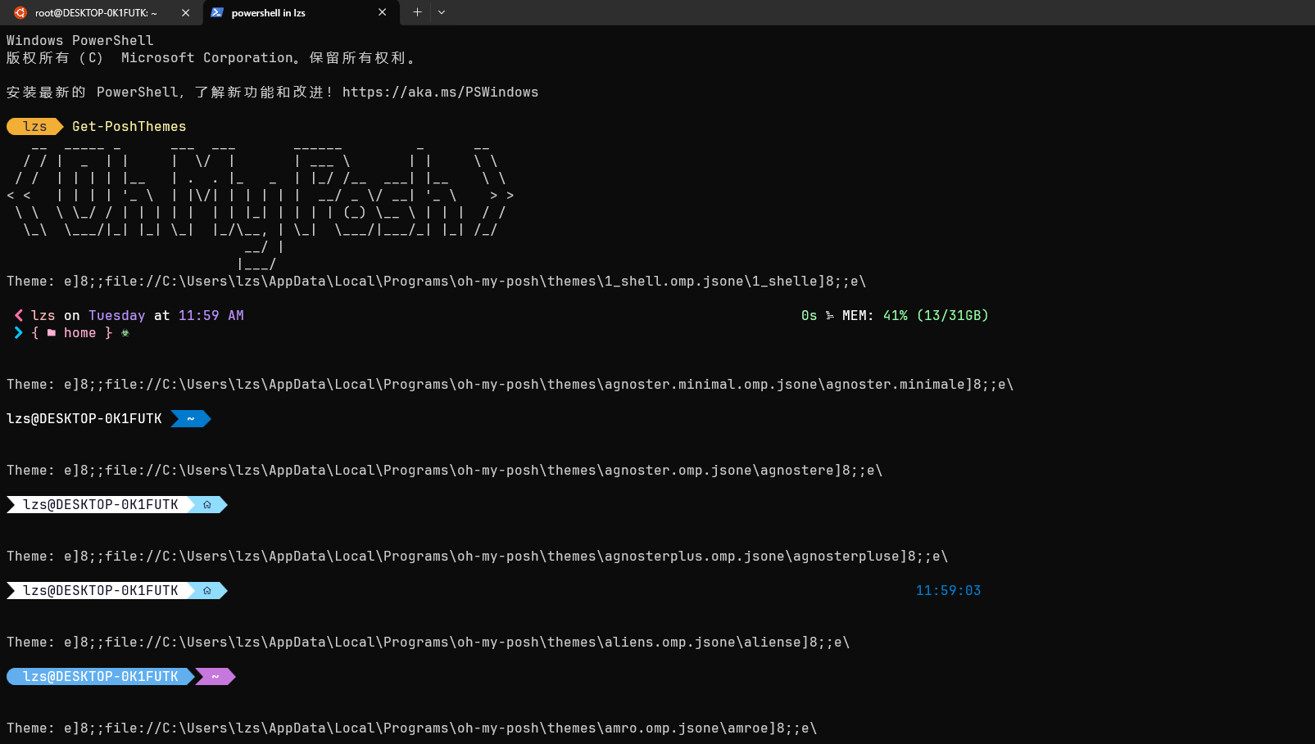
Task: Close the root@DESKTOP-0K1FUTK tab
Action: (185, 12)
